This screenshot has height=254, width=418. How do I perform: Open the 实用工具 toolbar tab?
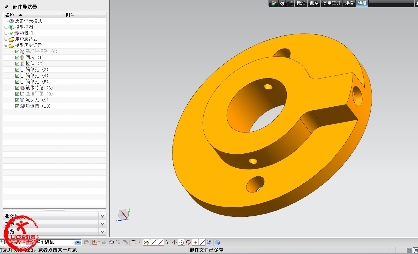point(331,3)
